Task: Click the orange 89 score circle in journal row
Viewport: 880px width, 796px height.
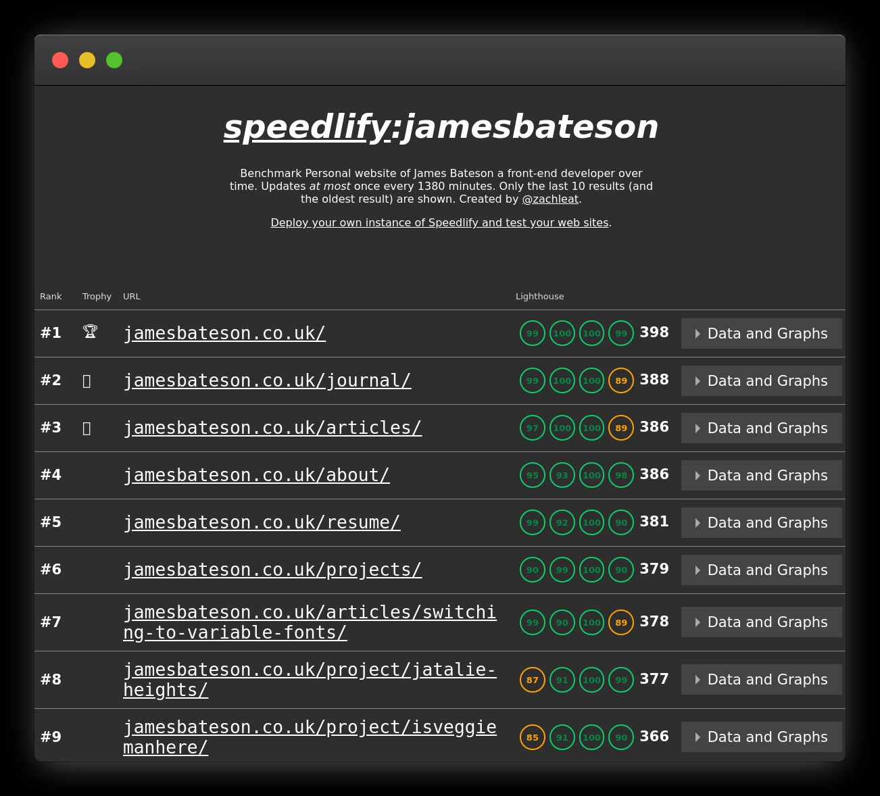Action: [621, 380]
